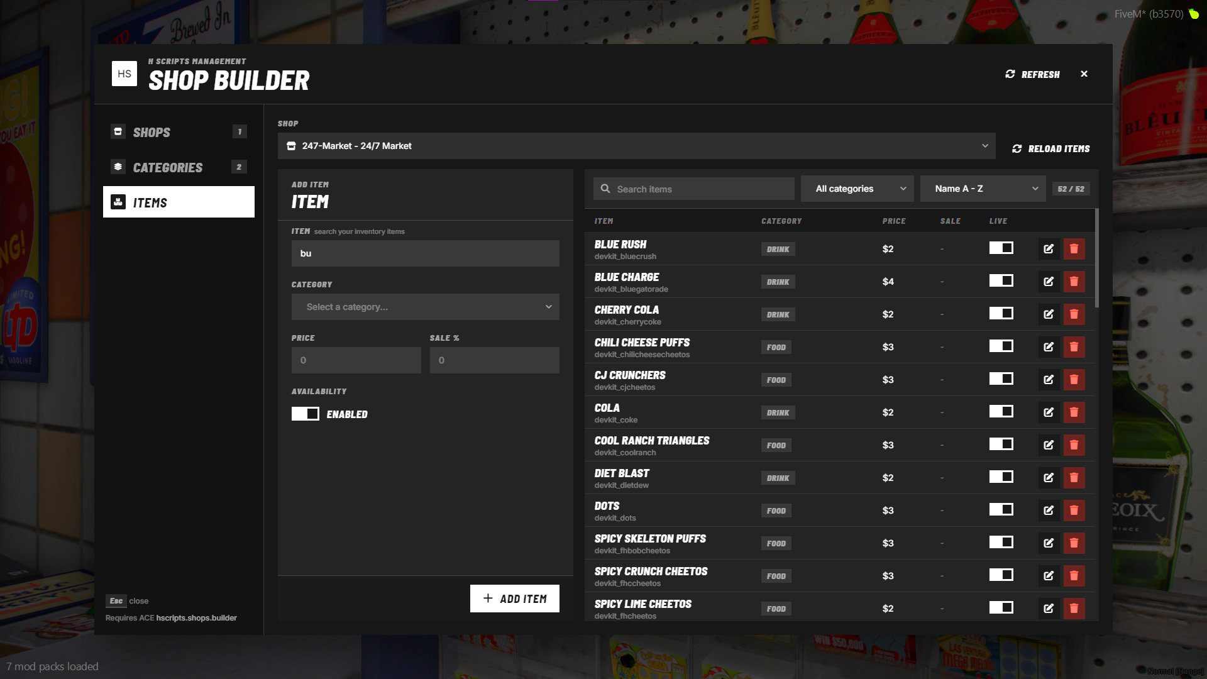Viewport: 1207px width, 679px height.
Task: Toggle live status for Cherry Cola
Action: point(1001,314)
